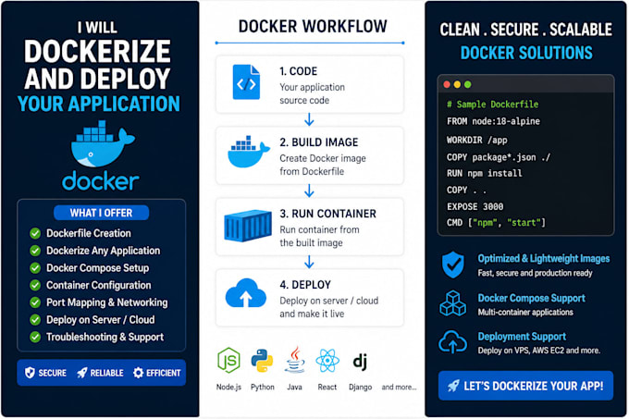Click the 'WORKDIR /app' code line

tap(477, 140)
